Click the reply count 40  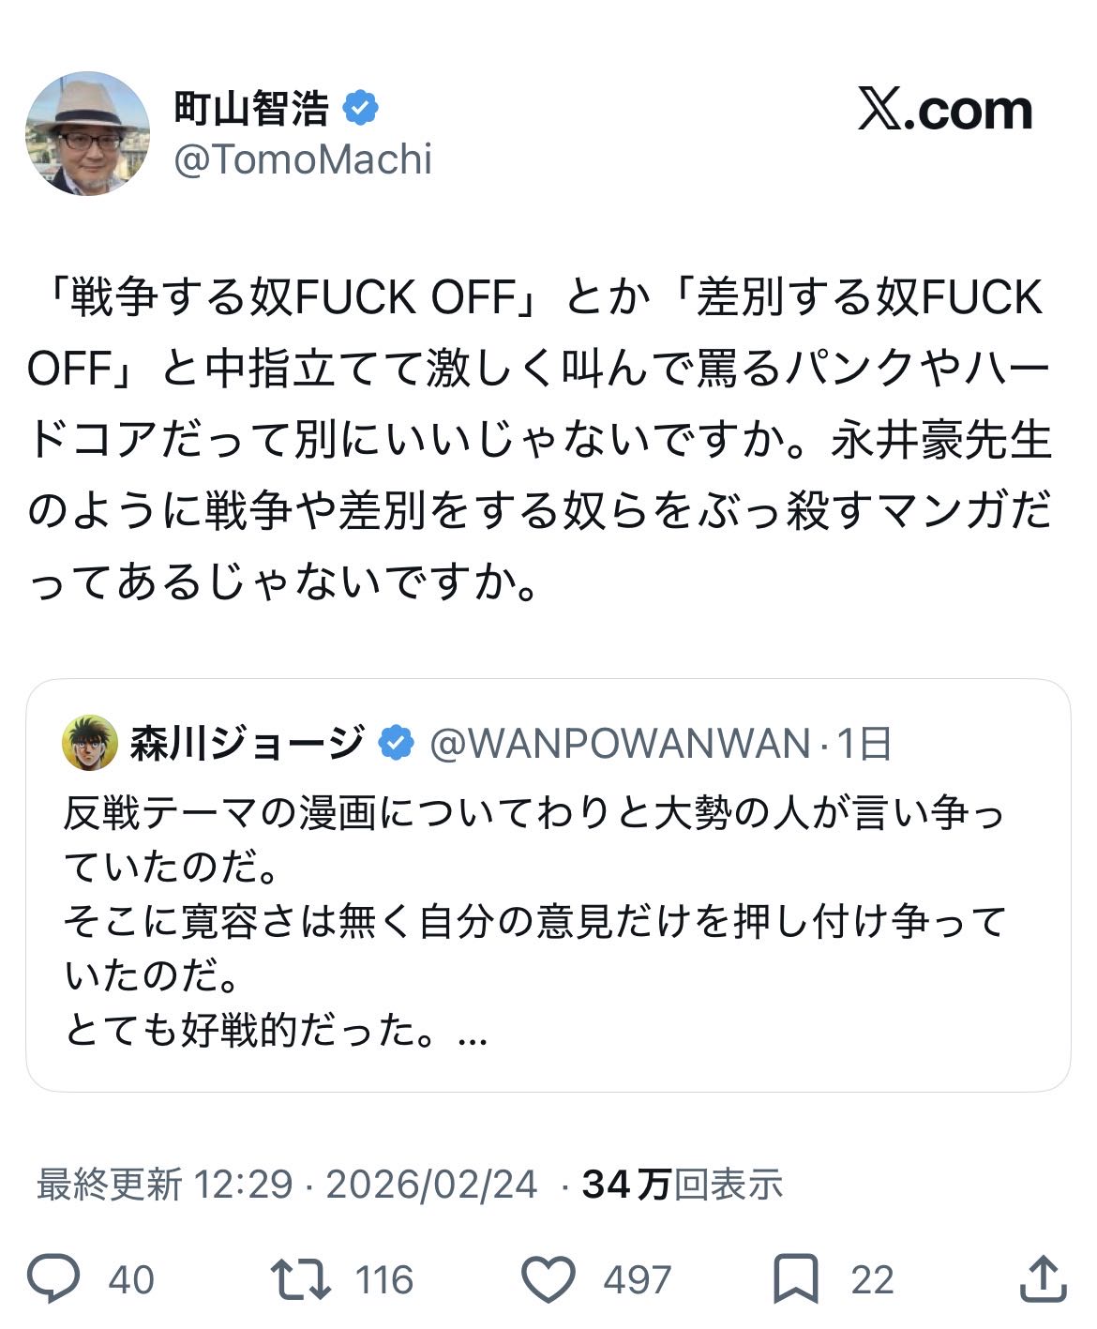click(131, 1280)
